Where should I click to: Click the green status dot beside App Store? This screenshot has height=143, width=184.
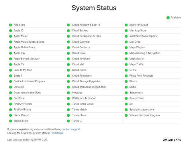pyautogui.click(x=11, y=25)
